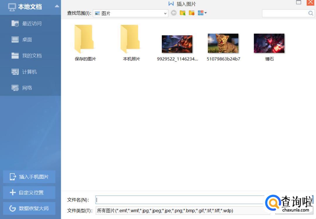Click the 9929522_1146234... file name label
This screenshot has width=316, height=219.
click(177, 59)
